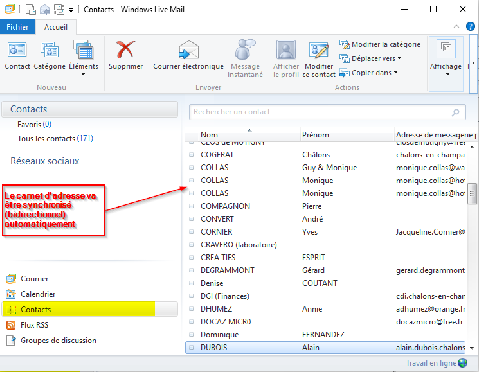Click the reply mail quick-access icon
Screen dimensions: 479x372
click(45, 10)
